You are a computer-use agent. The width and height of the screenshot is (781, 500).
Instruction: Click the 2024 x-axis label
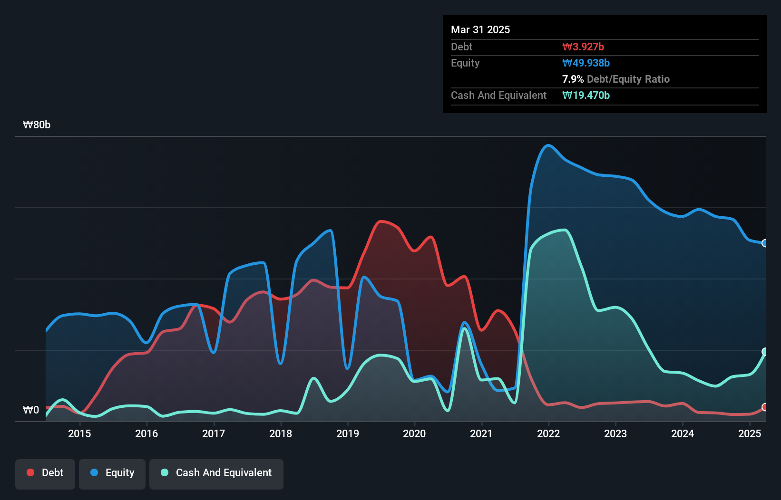[683, 433]
